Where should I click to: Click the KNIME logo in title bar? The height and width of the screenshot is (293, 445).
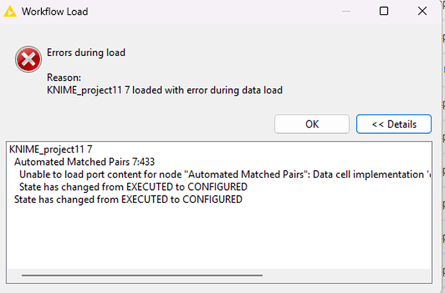[x=10, y=11]
